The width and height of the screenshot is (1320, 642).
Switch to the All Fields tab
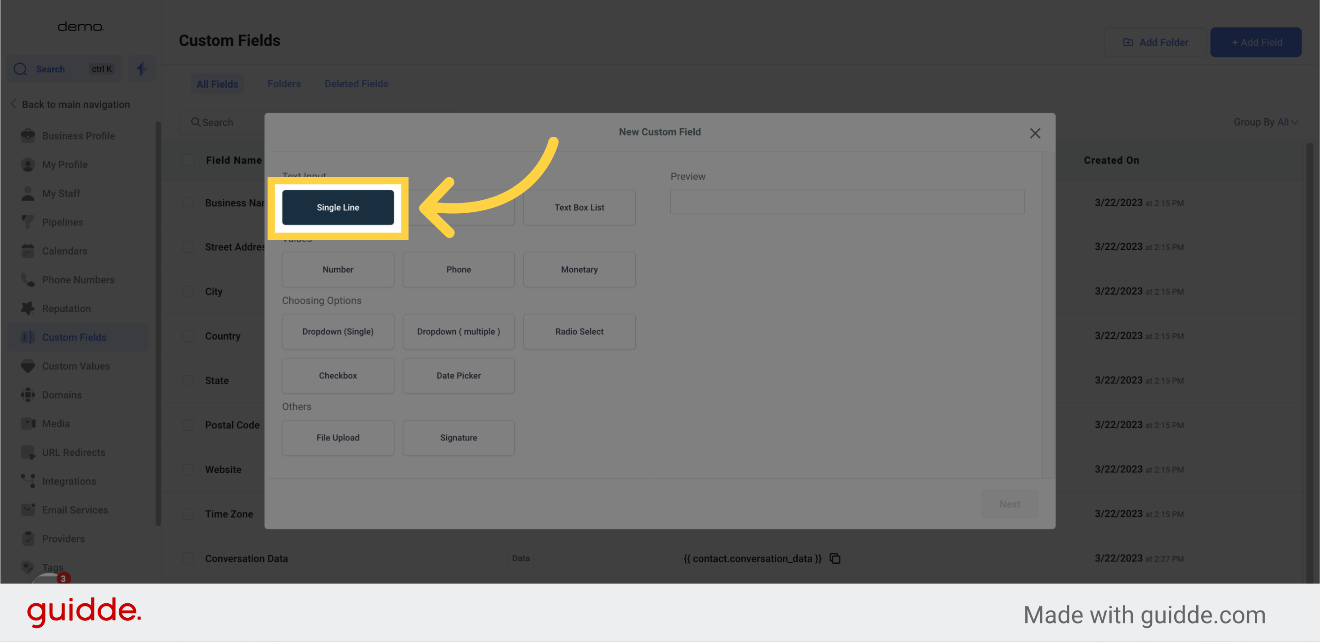217,84
